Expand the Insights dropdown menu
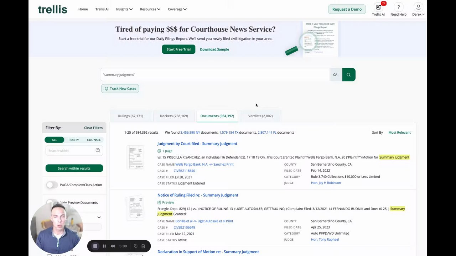This screenshot has width=456, height=256. coord(124,9)
